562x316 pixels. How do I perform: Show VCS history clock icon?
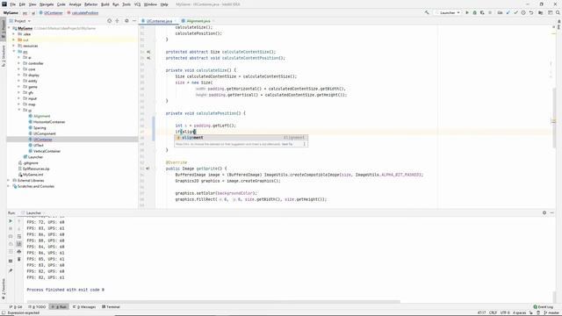[x=523, y=12]
